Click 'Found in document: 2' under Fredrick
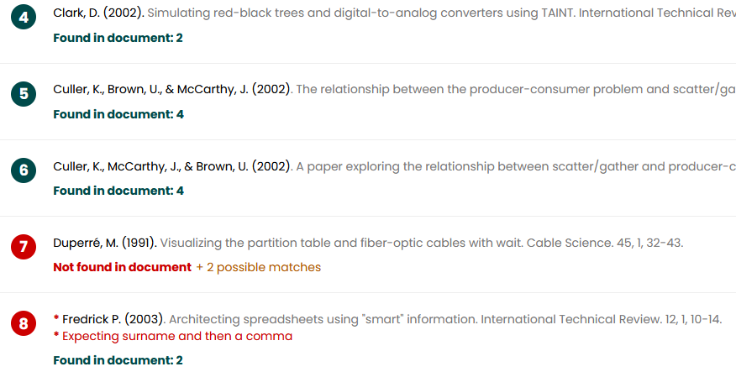This screenshot has width=736, height=372. 118,360
